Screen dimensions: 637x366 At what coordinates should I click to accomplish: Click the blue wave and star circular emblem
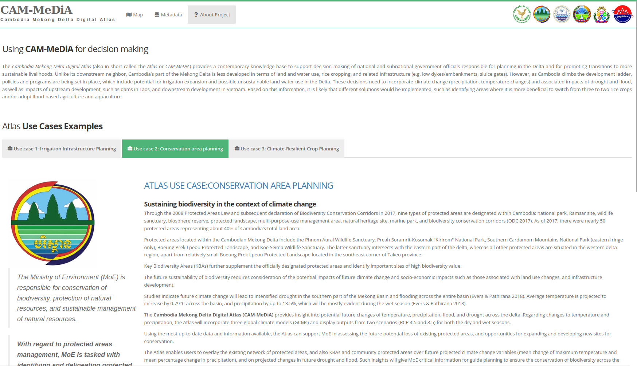pyautogui.click(x=562, y=15)
